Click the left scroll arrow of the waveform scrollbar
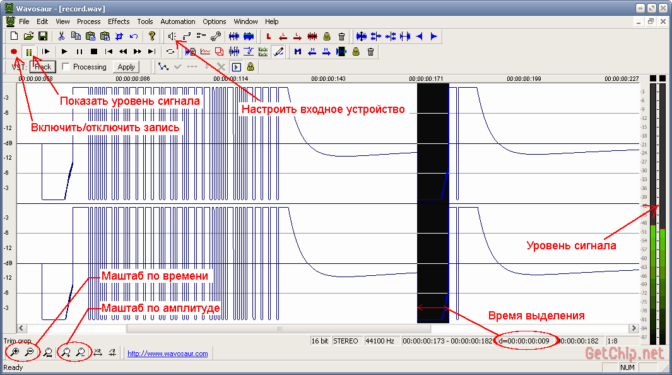This screenshot has width=672, height=375. click(21, 328)
